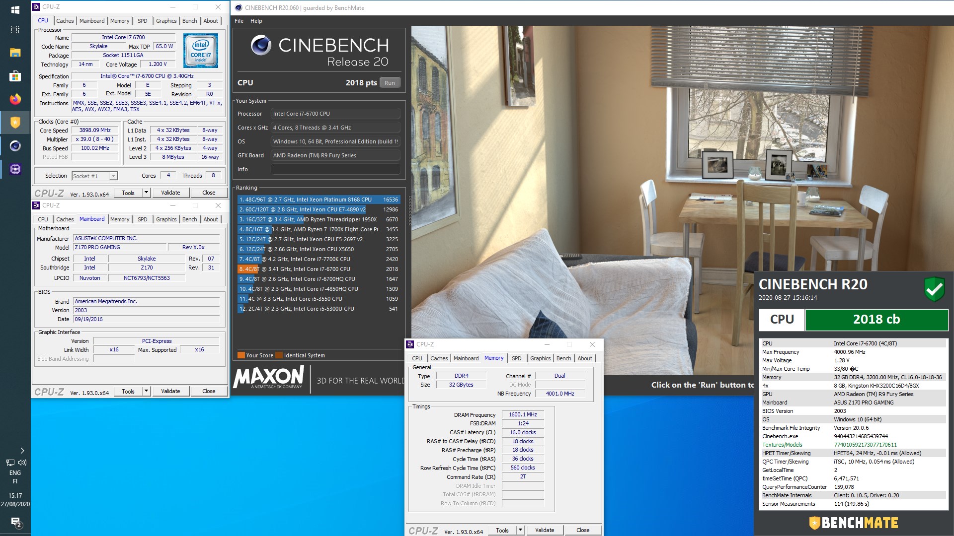The height and width of the screenshot is (536, 954).
Task: Click the BenchMate green shield checkmark
Action: click(934, 289)
